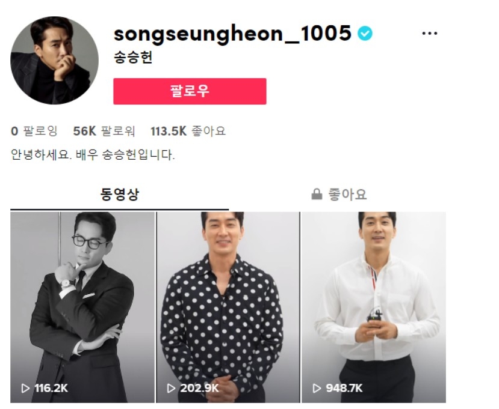Click the 56K 팔로워 followers count
This screenshot has height=409, width=499.
104,131
